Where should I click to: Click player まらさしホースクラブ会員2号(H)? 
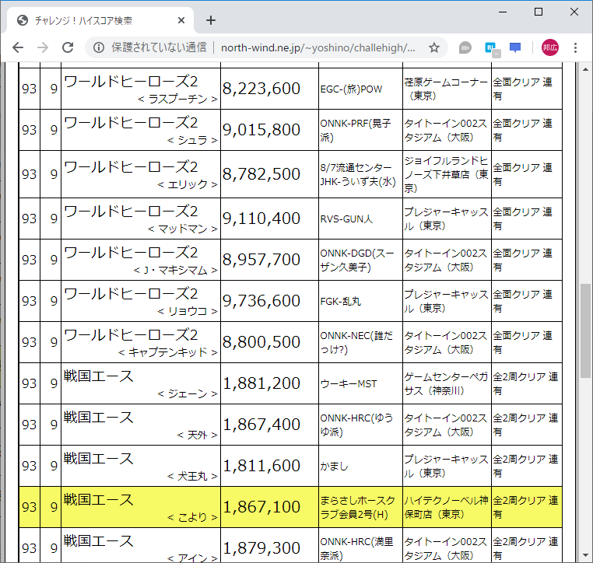point(358,507)
